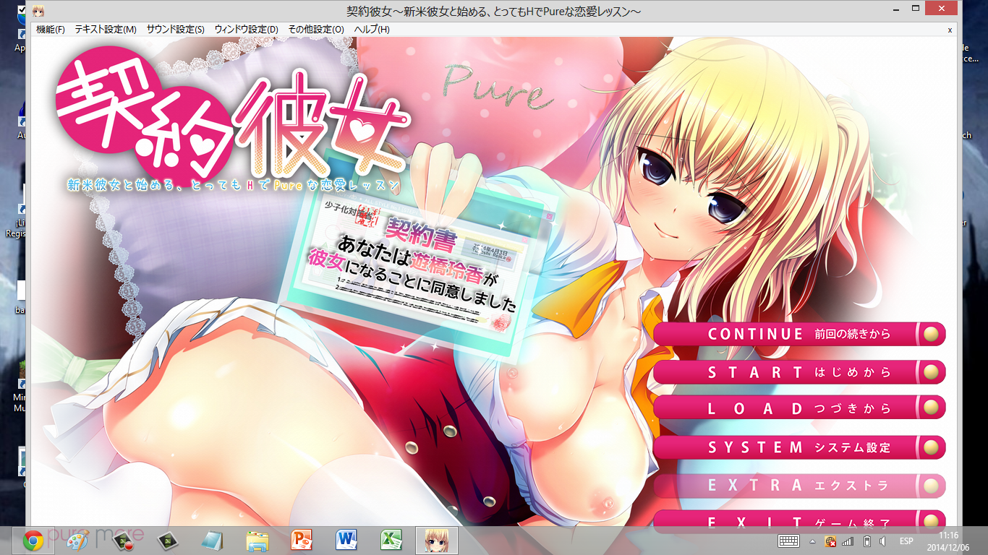The image size is (988, 555).
Task: Expand hidden system tray icons arrow
Action: 812,541
